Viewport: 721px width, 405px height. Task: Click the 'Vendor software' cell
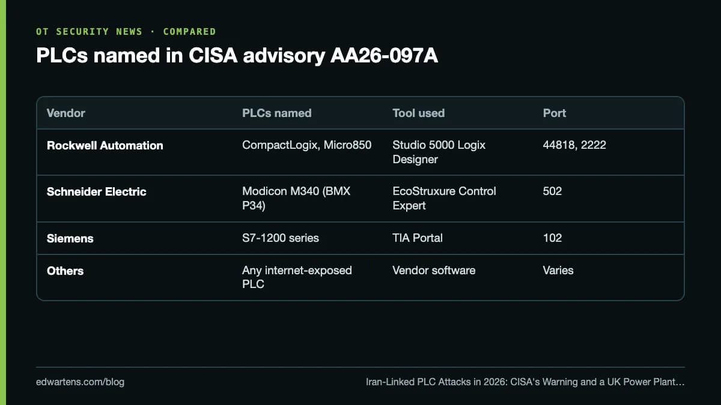click(434, 271)
